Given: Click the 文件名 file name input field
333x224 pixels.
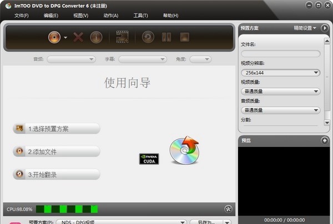Looking at the screenshot, I should coord(280,54).
